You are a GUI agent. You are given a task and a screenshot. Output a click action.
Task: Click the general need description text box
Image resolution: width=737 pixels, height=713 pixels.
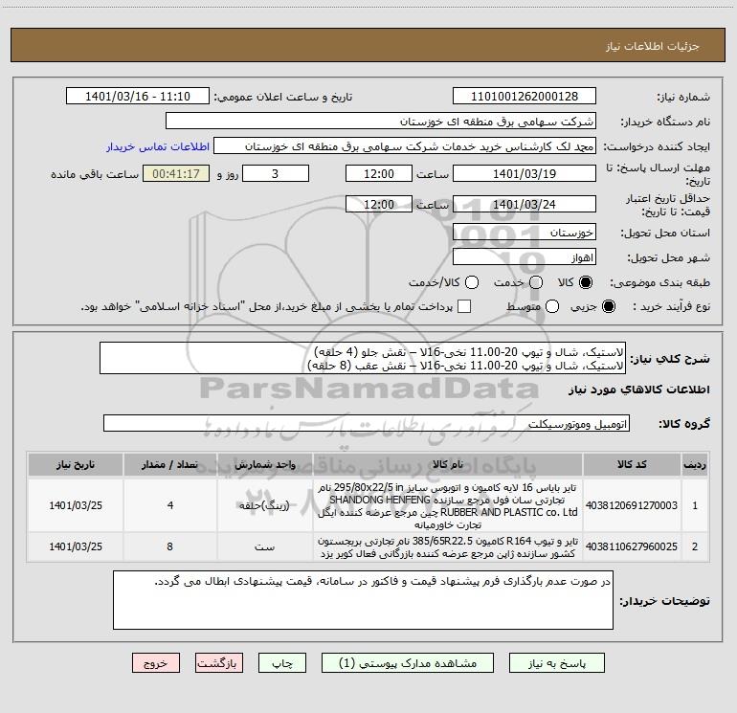[363, 359]
